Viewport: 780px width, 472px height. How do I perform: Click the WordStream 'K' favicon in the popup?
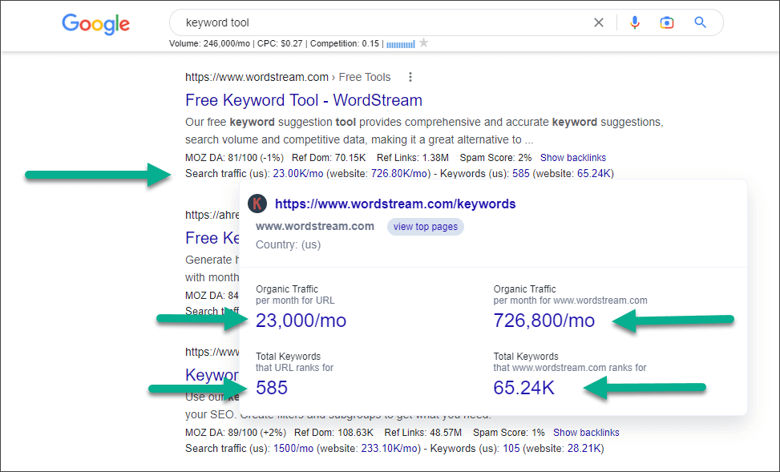tap(257, 204)
